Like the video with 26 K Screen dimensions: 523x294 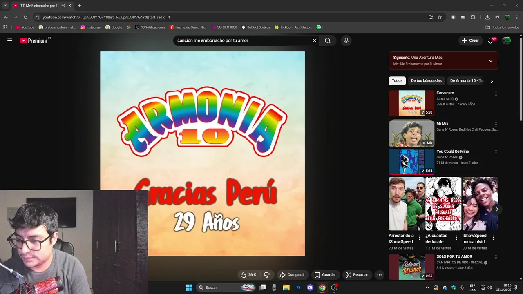click(248, 275)
